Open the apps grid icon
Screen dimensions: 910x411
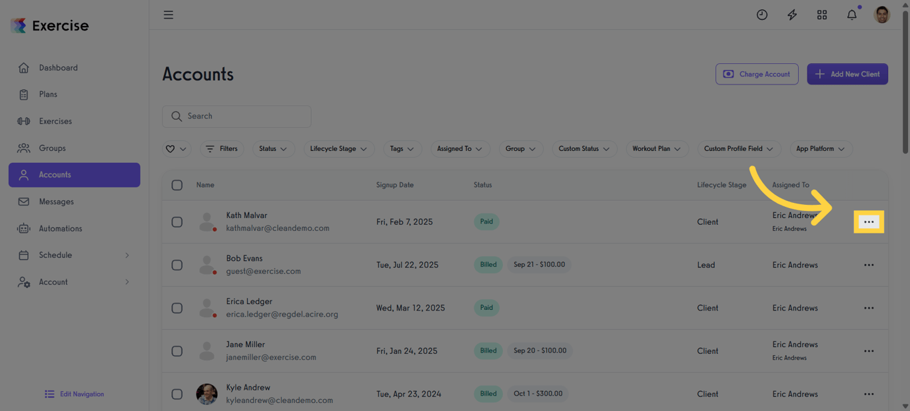pos(821,14)
